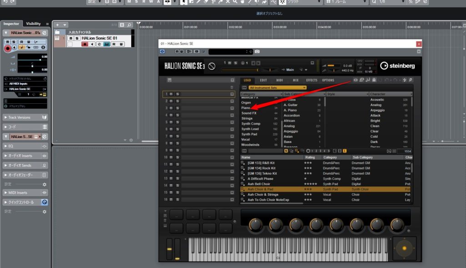The width and height of the screenshot is (466, 268).
Task: Click the HALion Sonic SE 3 bypass circle icon
Action: point(212,66)
